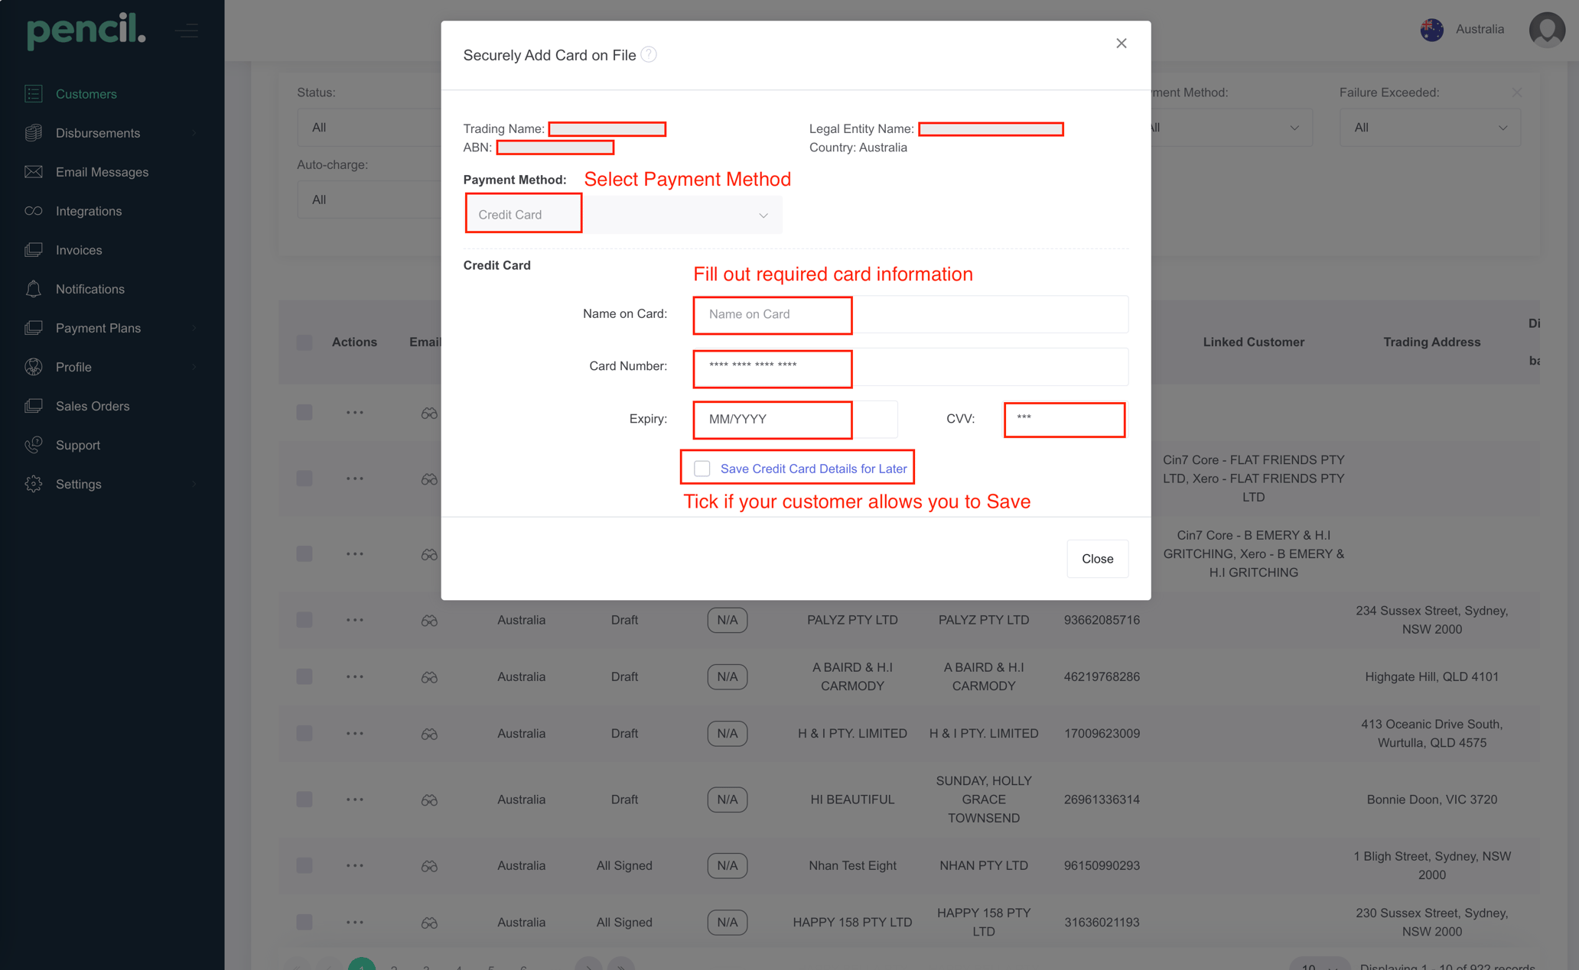1579x970 pixels.
Task: Click binoculars icon in PALYZ PTY LTD row
Action: click(x=429, y=621)
